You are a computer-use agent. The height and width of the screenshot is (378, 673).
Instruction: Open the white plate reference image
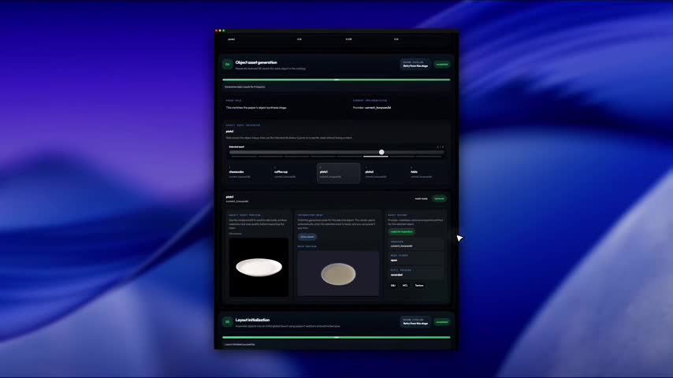(x=258, y=267)
